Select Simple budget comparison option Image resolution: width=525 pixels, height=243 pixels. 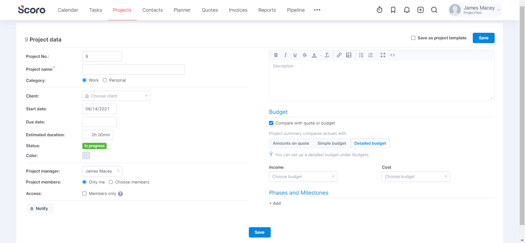click(x=332, y=143)
